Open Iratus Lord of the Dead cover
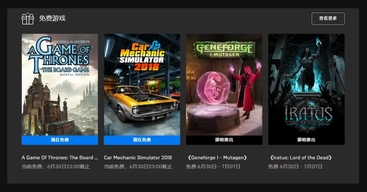367x192 pixels. click(x=306, y=84)
